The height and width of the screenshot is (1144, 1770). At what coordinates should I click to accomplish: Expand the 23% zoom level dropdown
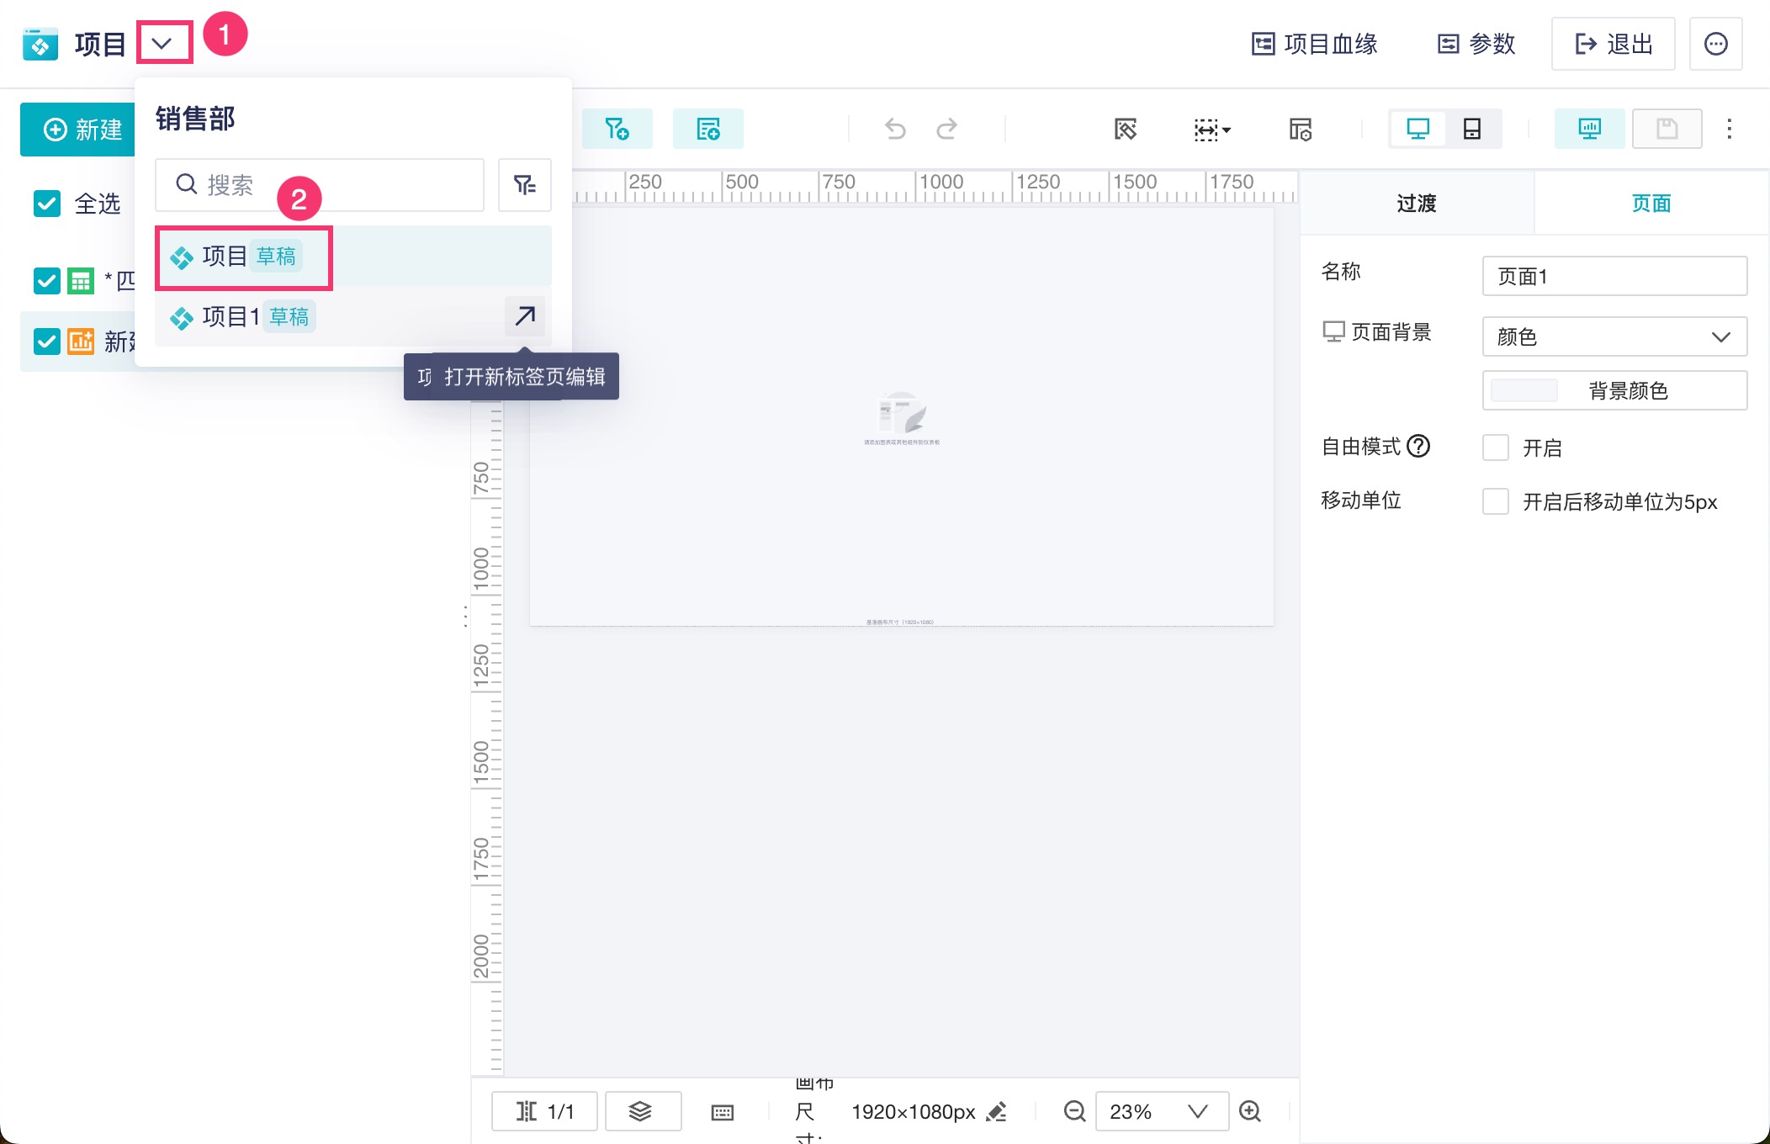[1197, 1111]
